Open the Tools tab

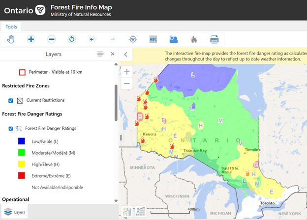[x=11, y=27]
